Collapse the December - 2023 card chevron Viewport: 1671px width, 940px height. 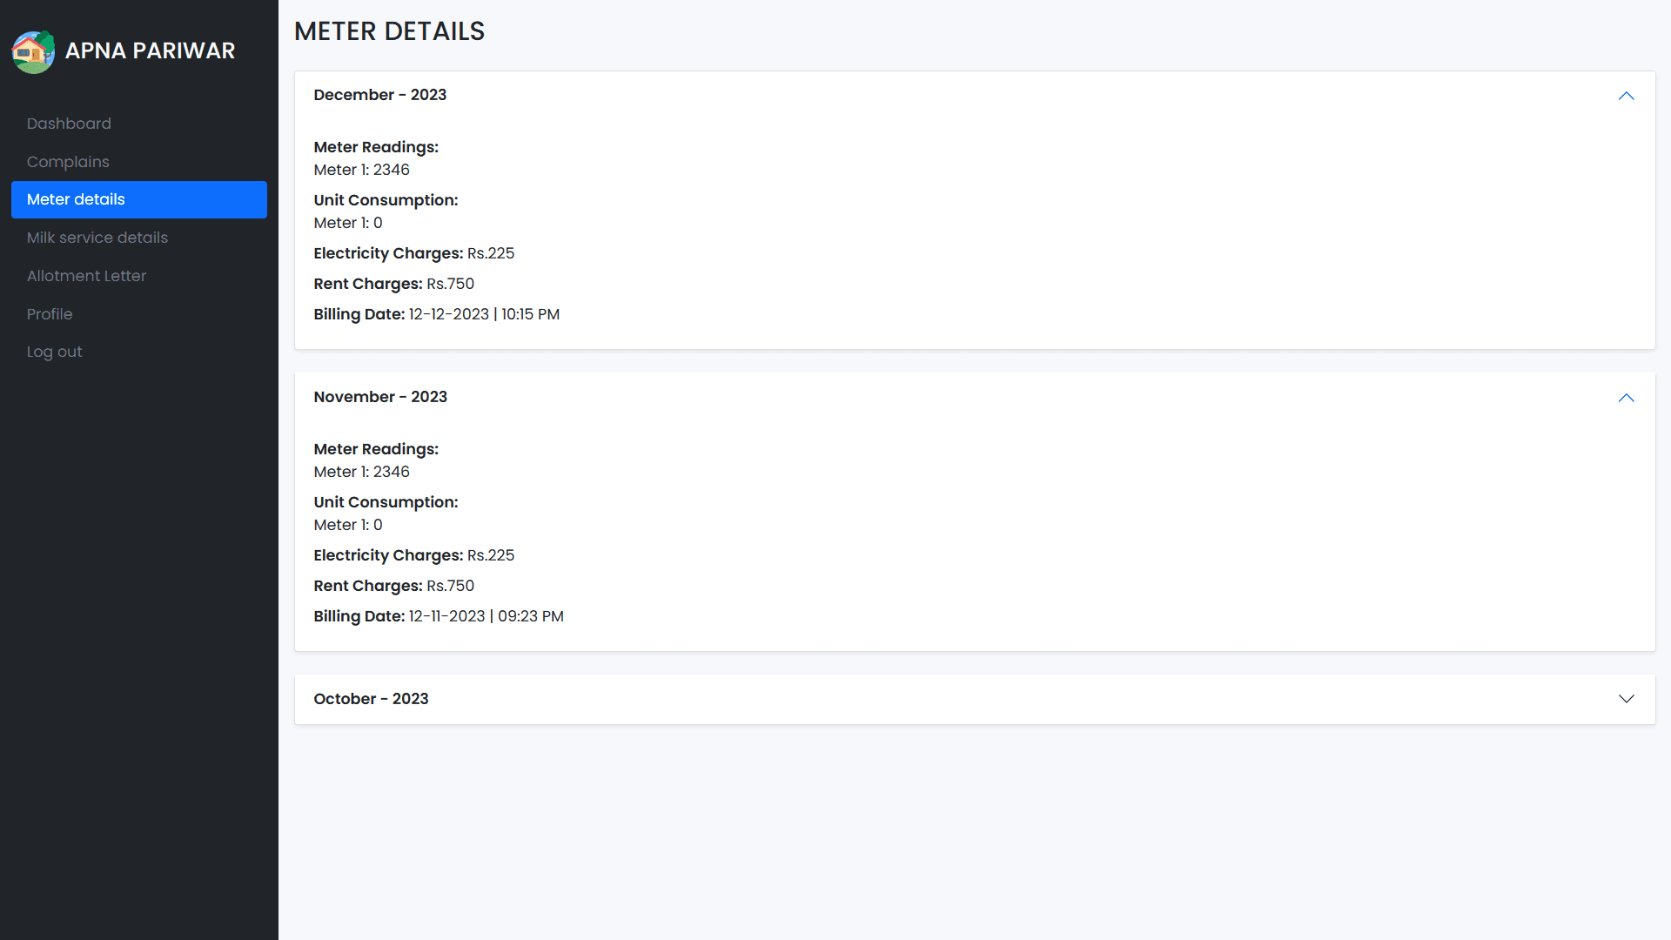[x=1626, y=96]
